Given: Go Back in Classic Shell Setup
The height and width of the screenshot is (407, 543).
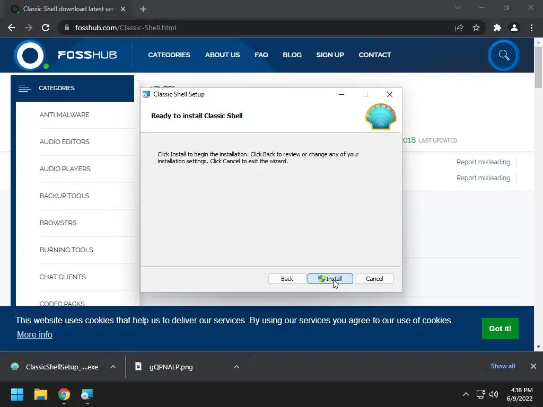Looking at the screenshot, I should 287,279.
